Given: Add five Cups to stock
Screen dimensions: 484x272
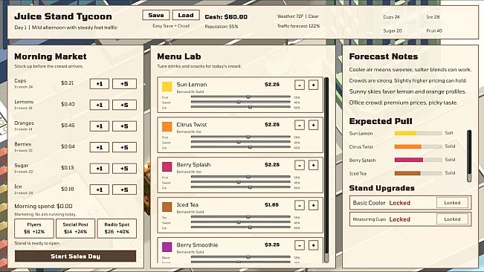Looking at the screenshot, I should 124,84.
